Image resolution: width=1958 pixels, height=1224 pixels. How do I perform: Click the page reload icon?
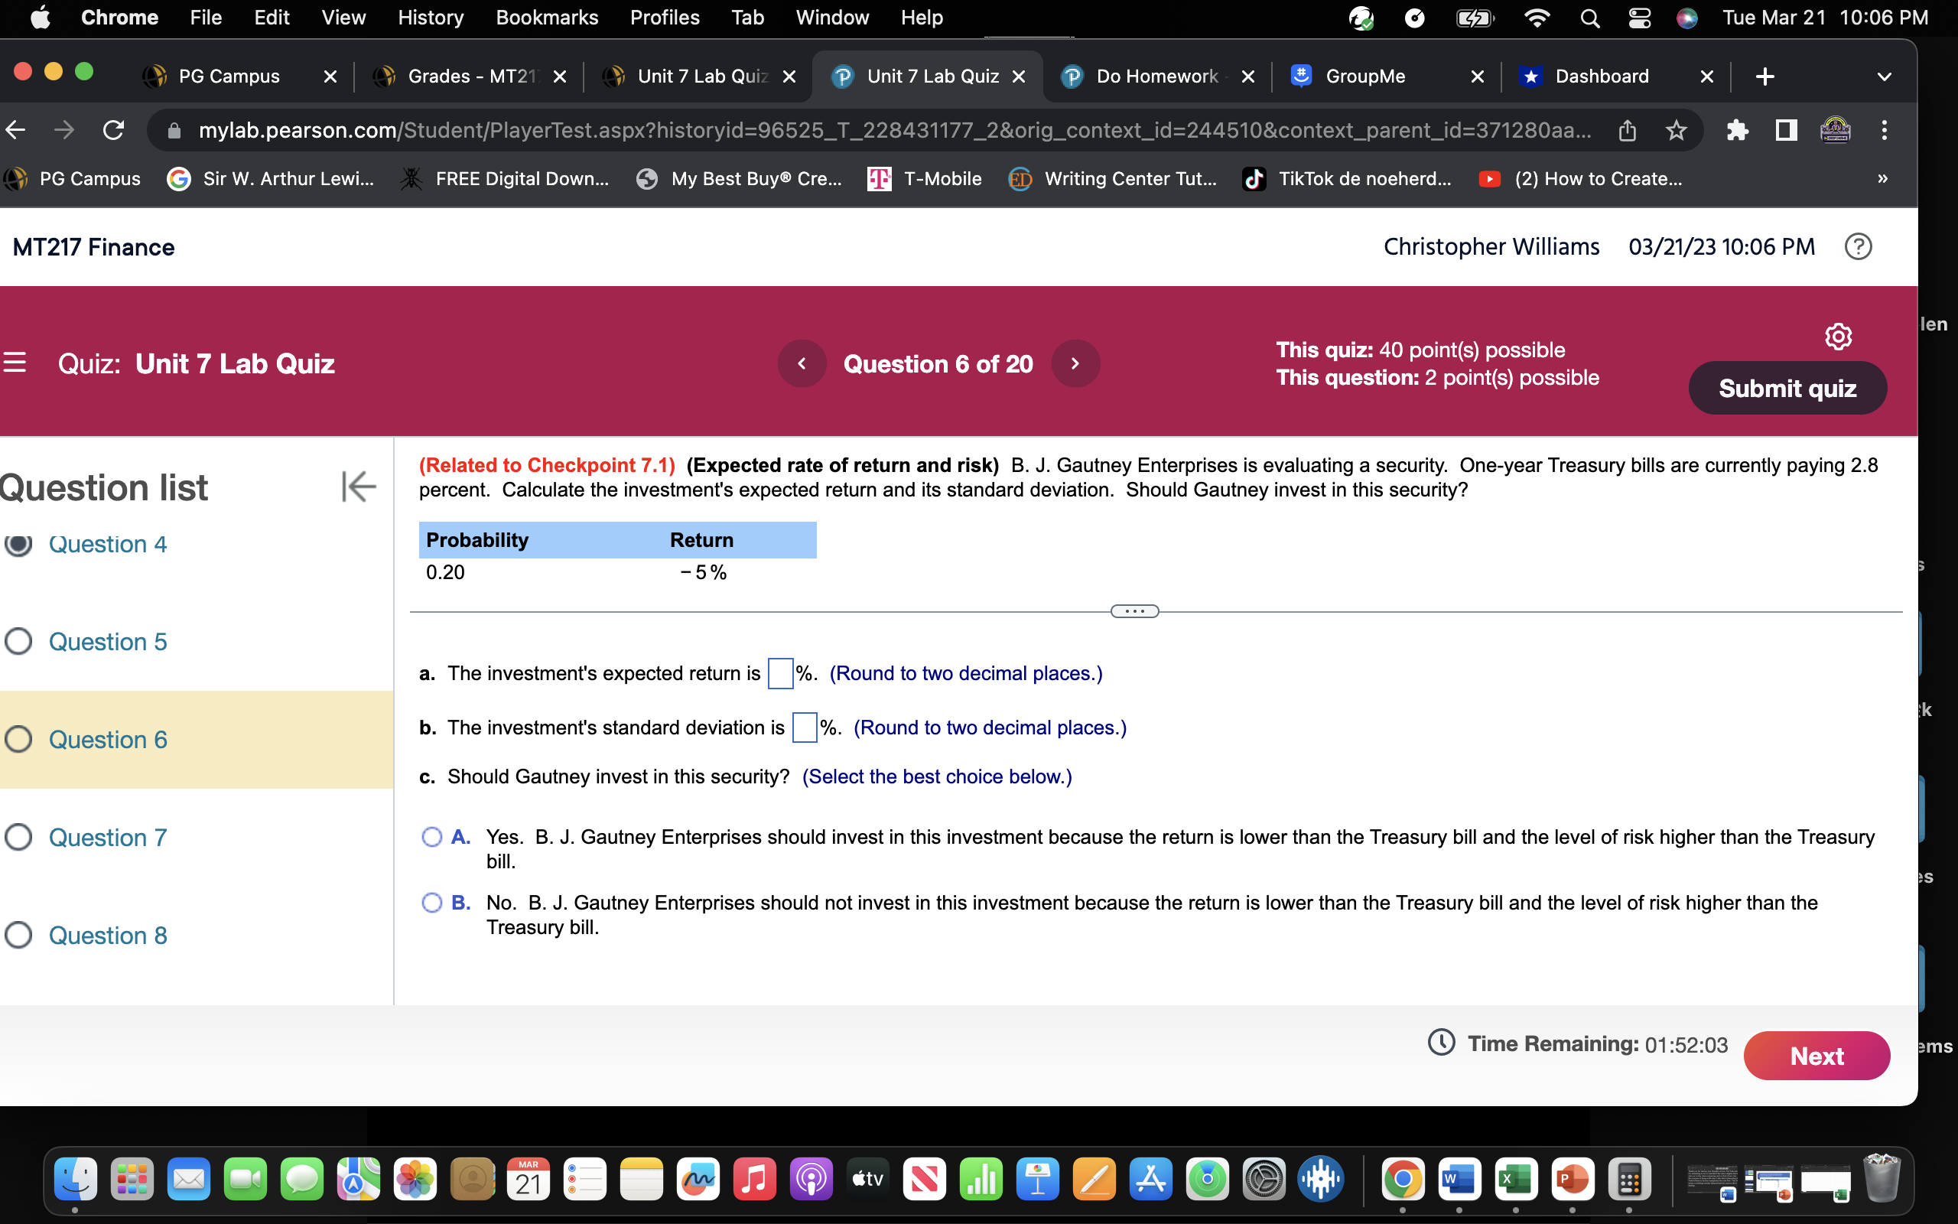pos(113,129)
